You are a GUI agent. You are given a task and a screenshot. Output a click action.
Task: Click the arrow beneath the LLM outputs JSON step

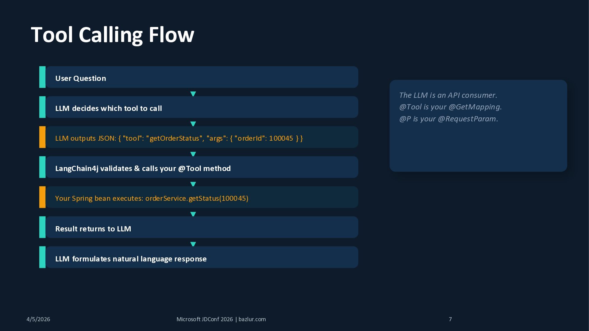(193, 154)
